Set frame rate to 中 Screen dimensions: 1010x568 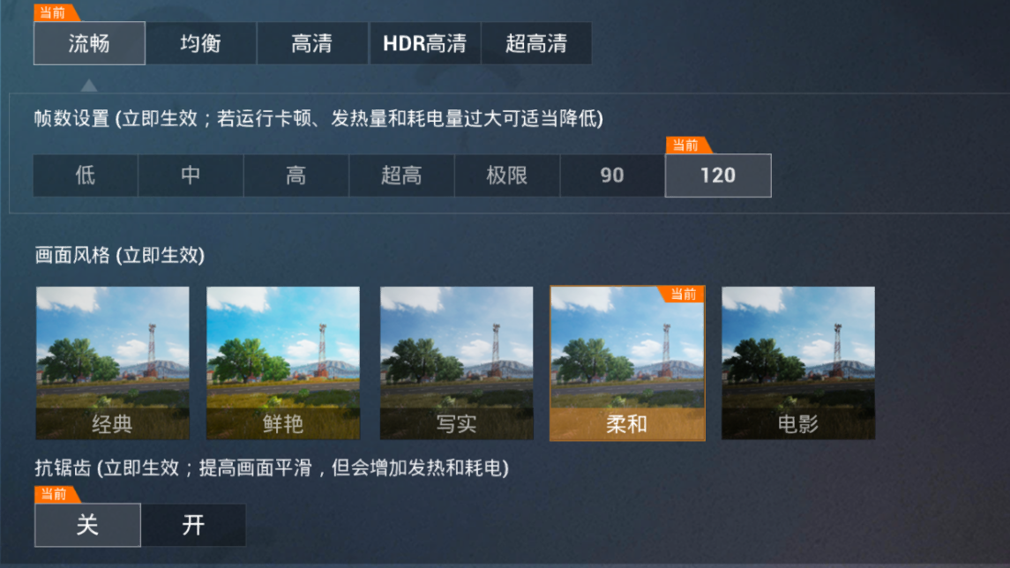(x=191, y=176)
